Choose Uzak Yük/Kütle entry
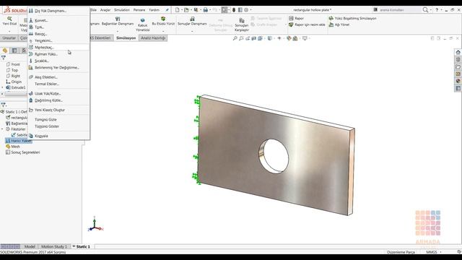The width and height of the screenshot is (462, 260). (58, 93)
